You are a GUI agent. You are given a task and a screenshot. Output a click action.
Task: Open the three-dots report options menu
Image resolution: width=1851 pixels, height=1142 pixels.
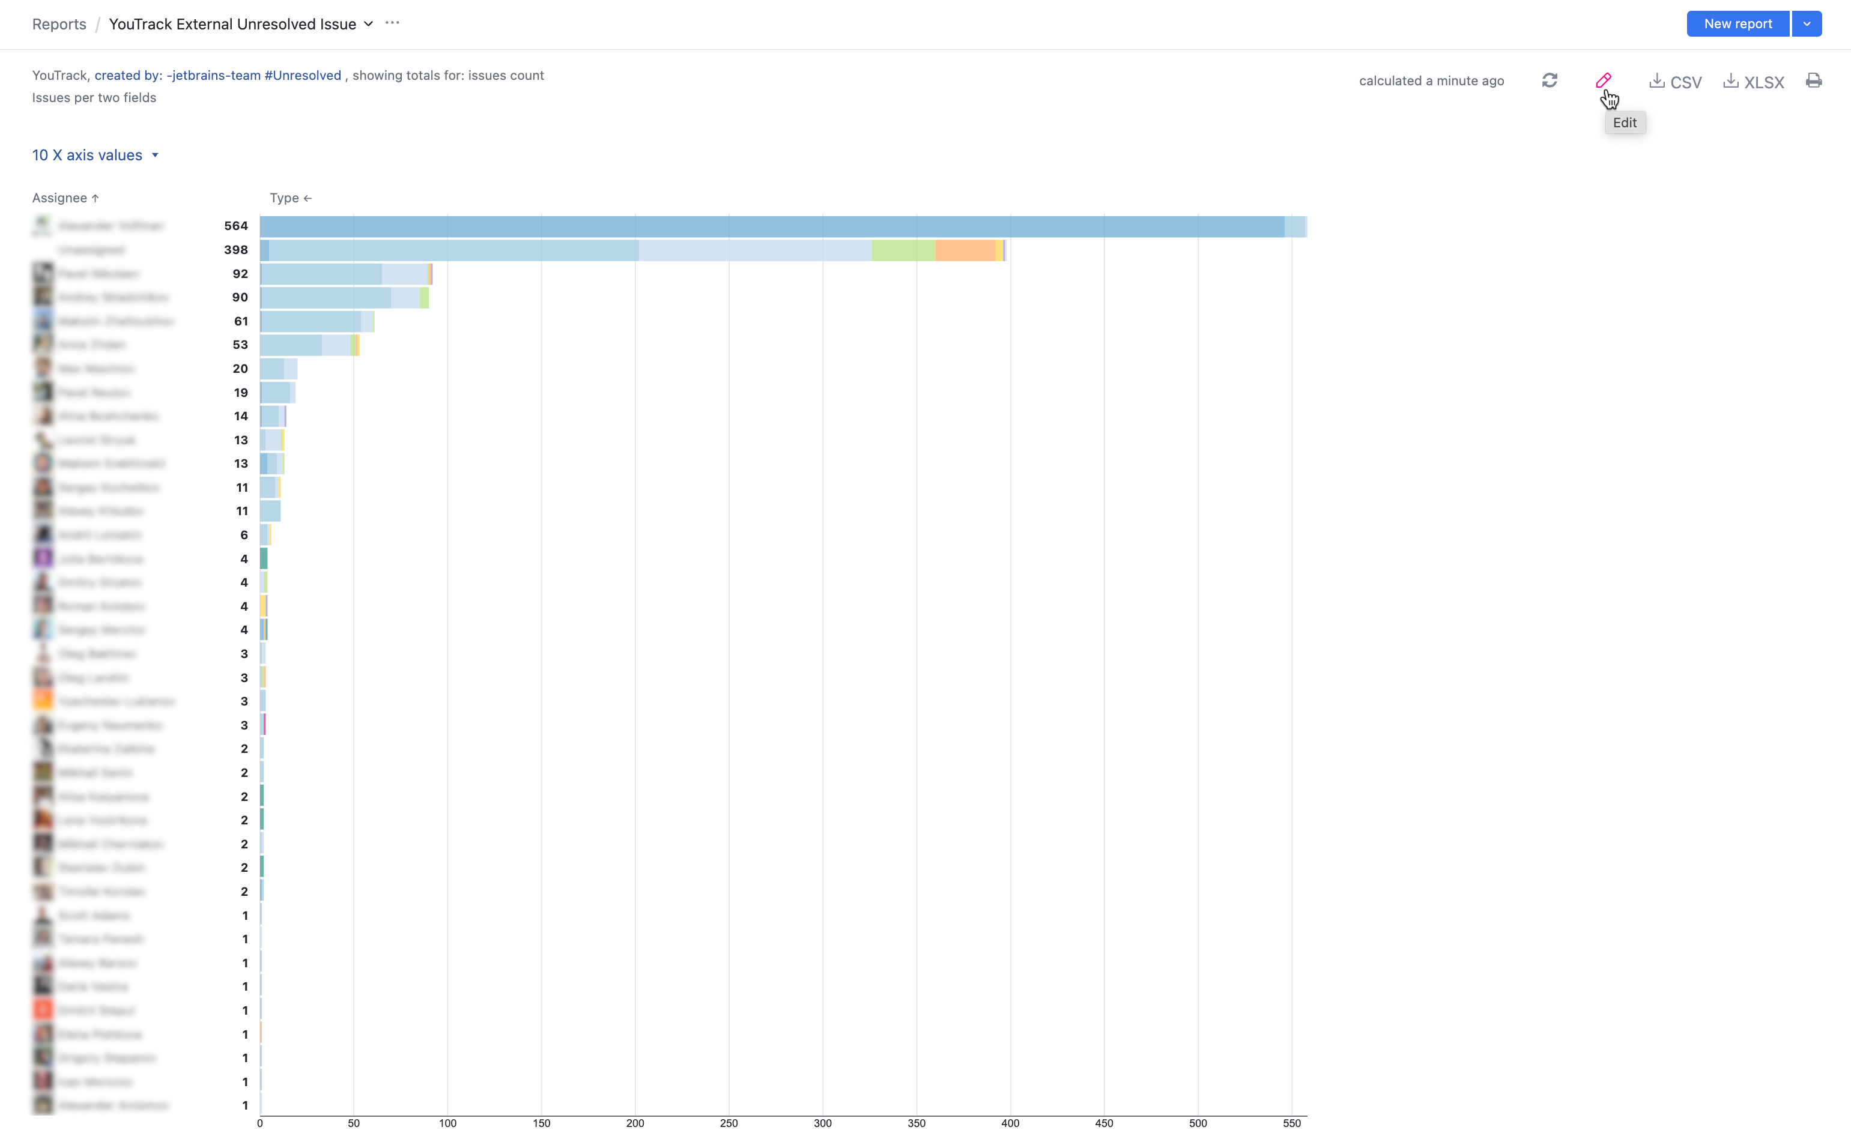coord(392,23)
